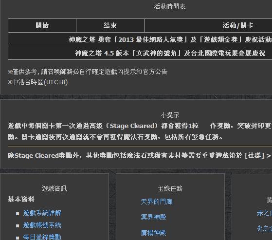Image resolution: width=272 pixels, height=240 pixels.
Task: Select the 4.5 版本 女武神的號角 event row
Action: pyautogui.click(x=140, y=53)
